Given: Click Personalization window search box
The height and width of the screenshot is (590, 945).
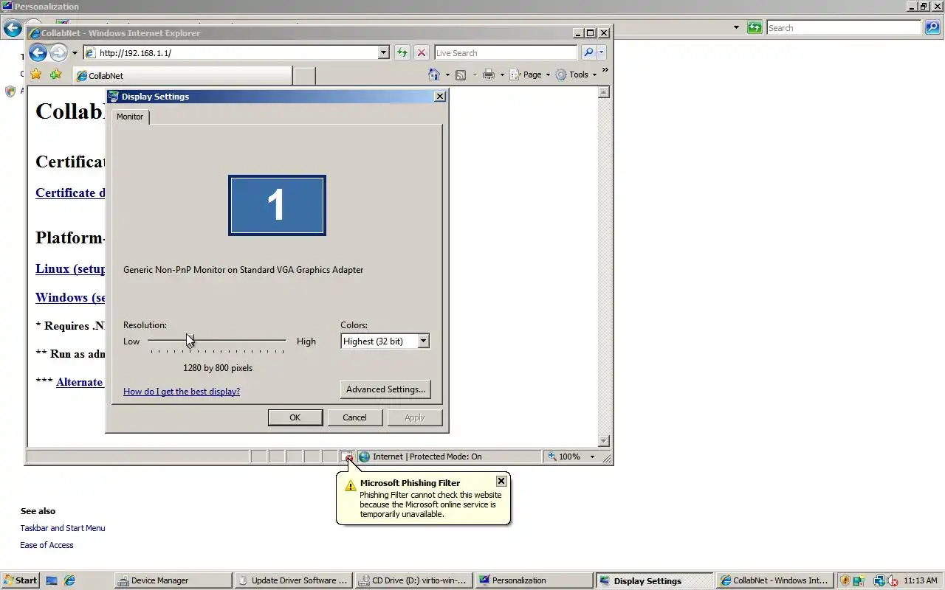Looking at the screenshot, I should pos(845,27).
